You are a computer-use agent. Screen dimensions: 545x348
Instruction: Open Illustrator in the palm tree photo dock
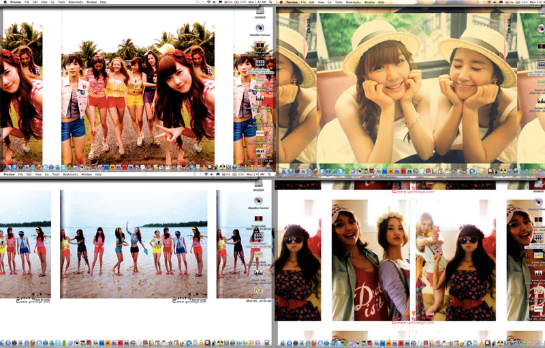point(112,167)
